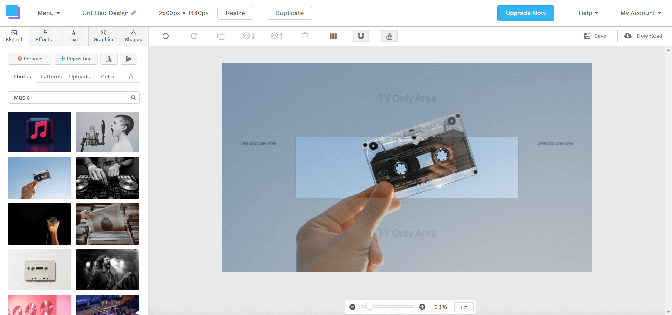Switch to the Color tab
Screen dimensions: 672x315
108,77
